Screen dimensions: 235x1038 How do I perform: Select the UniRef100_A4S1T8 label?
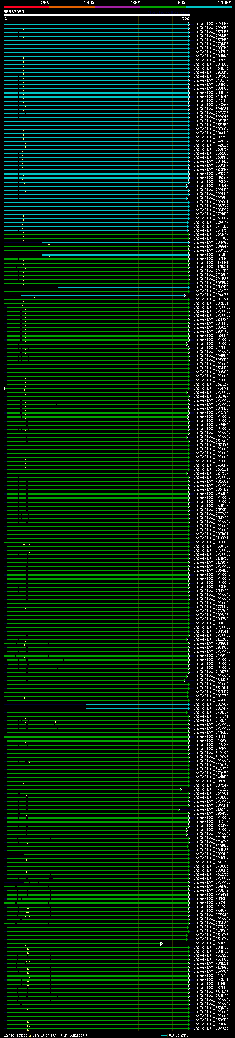(211, 291)
